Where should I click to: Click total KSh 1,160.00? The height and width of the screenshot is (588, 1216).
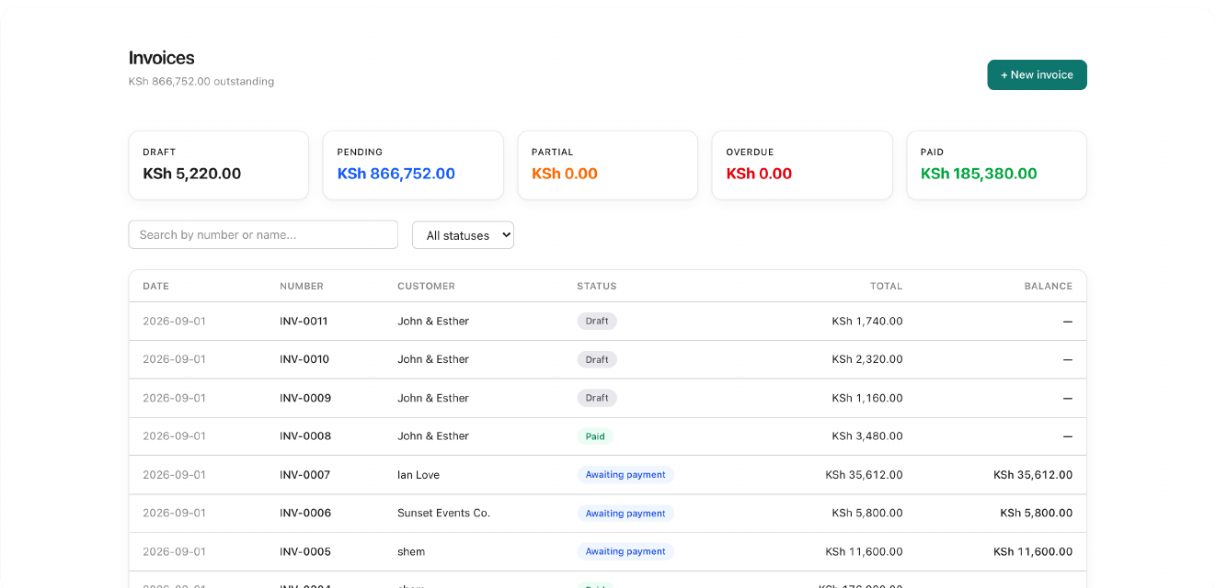(x=867, y=398)
